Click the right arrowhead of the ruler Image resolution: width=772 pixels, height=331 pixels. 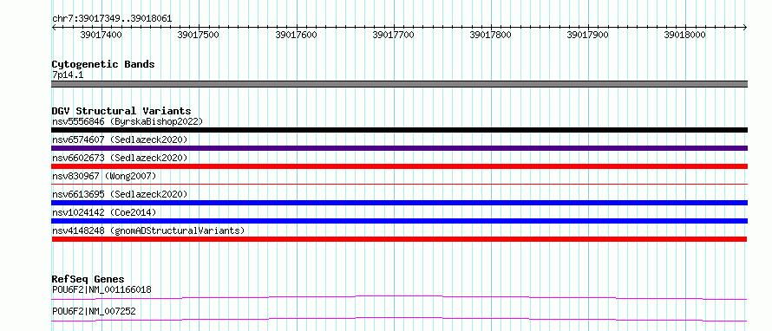[x=745, y=27]
